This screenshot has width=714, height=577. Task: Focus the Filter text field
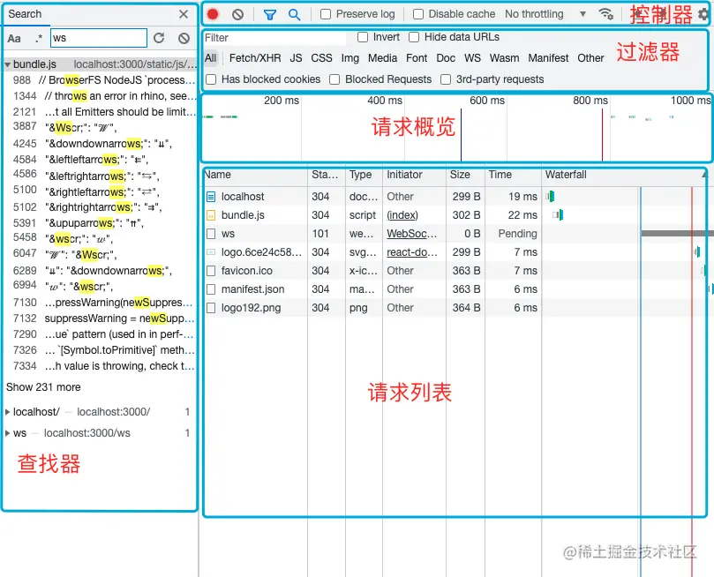tap(274, 38)
